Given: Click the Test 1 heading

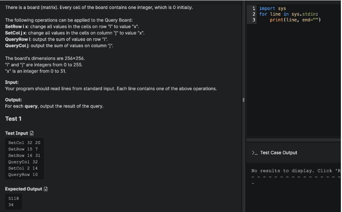Looking at the screenshot, I should [x=13, y=119].
